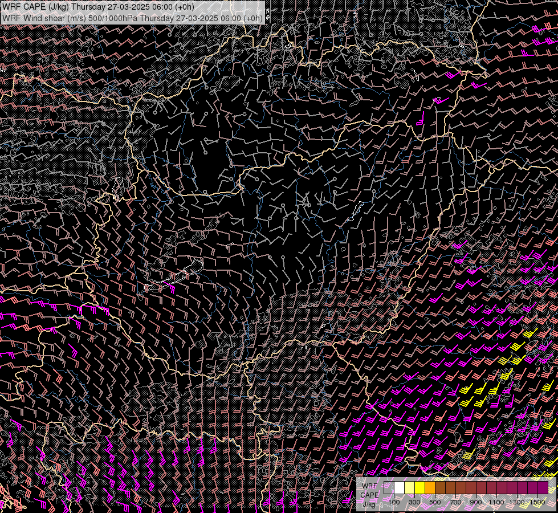The height and width of the screenshot is (513, 558).
Task: Click the 1500 legend value label
Action: [x=537, y=502]
